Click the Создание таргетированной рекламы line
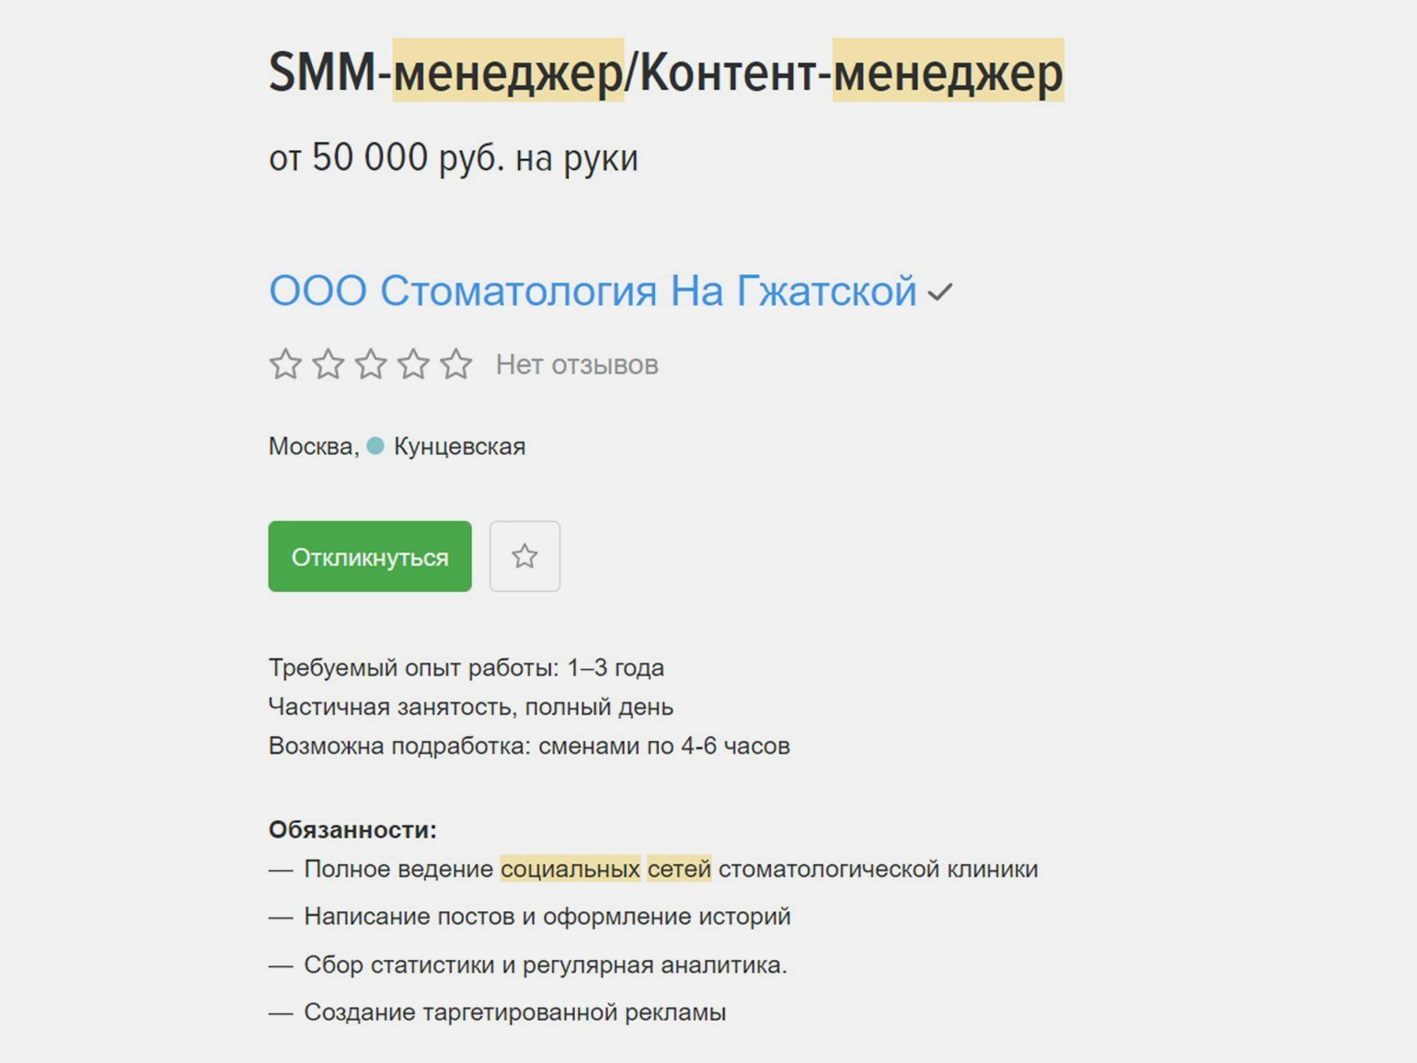This screenshot has height=1063, width=1417. 514,1012
